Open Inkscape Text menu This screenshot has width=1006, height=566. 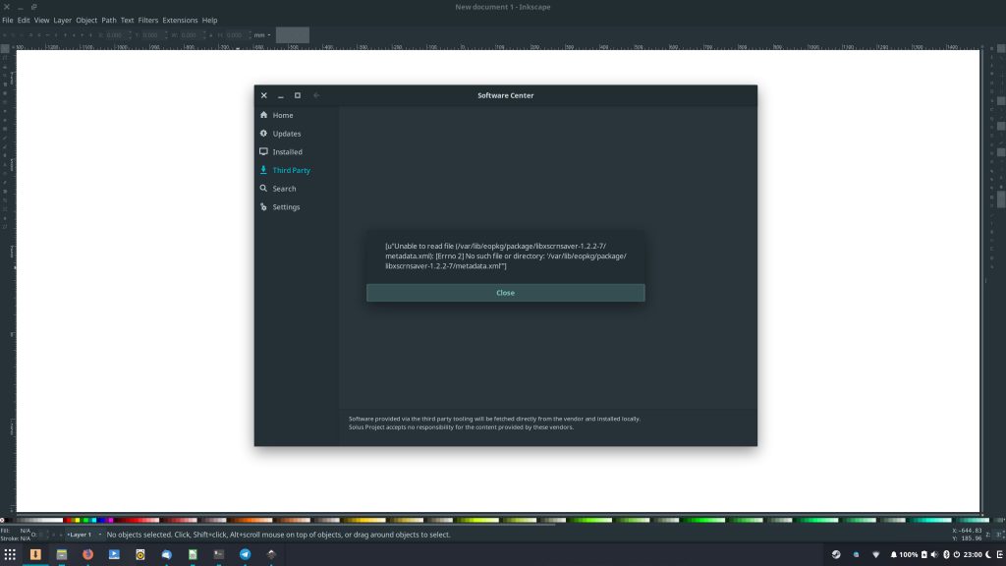click(127, 20)
